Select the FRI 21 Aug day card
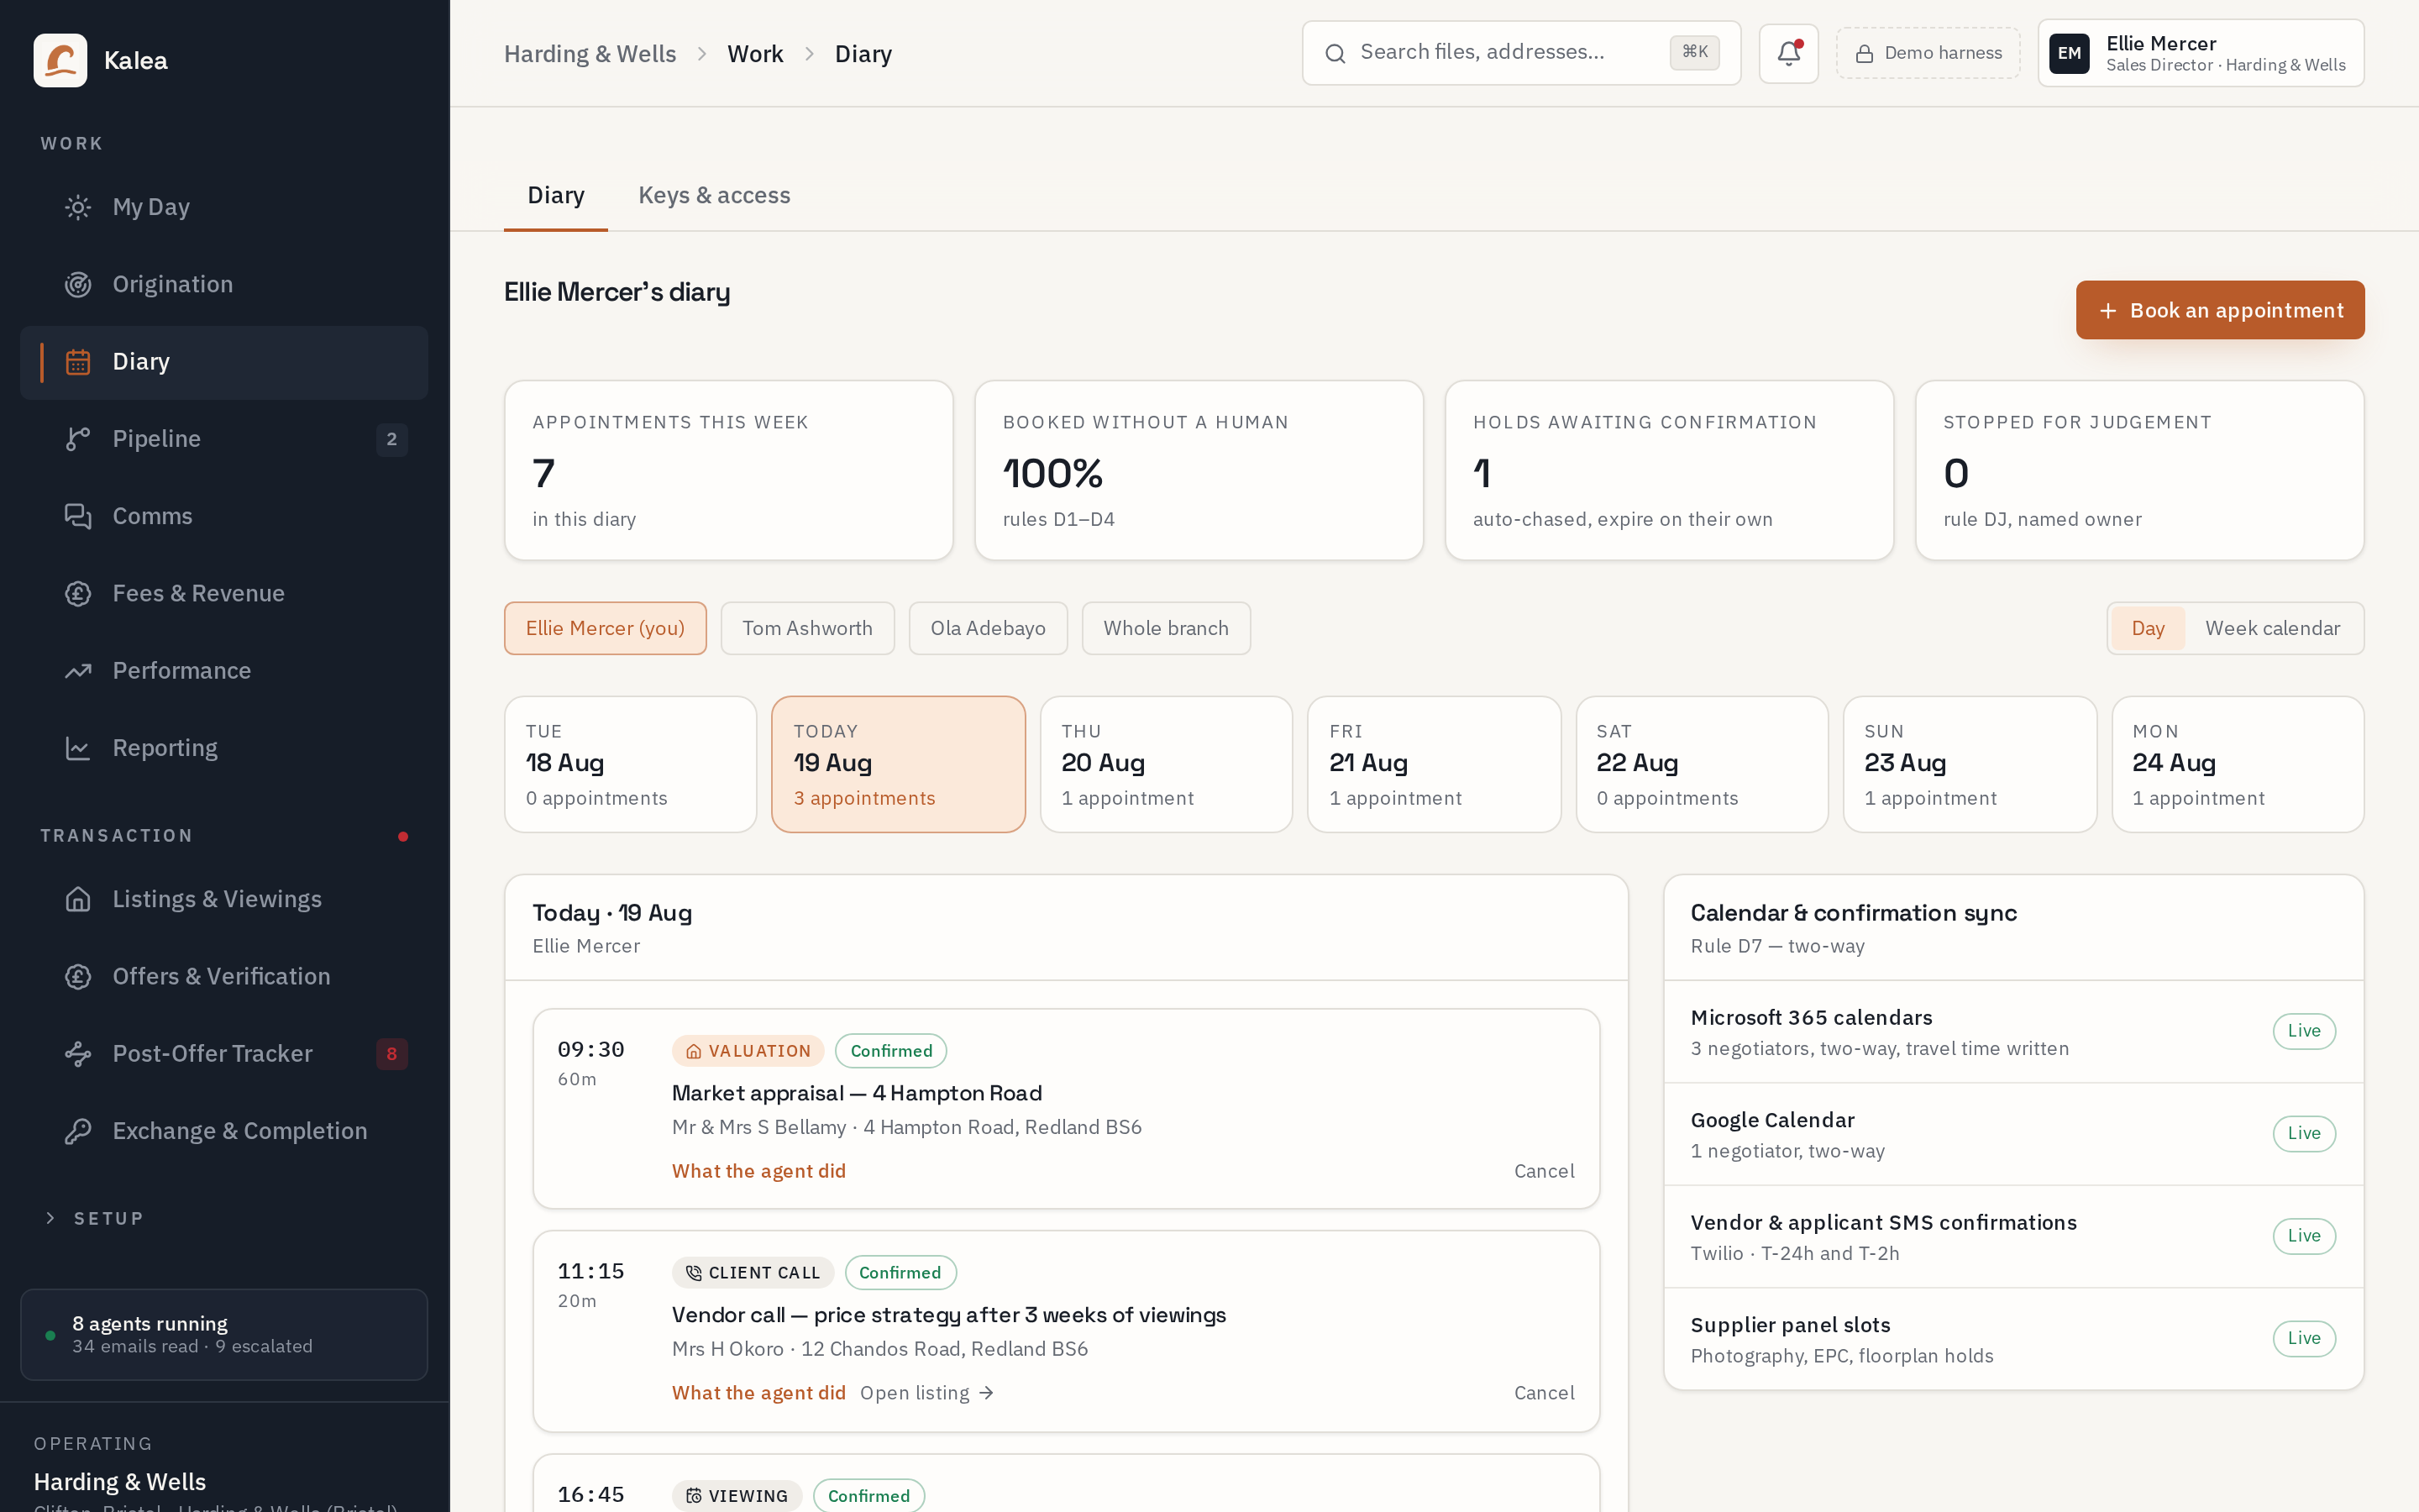 pyautogui.click(x=1434, y=764)
